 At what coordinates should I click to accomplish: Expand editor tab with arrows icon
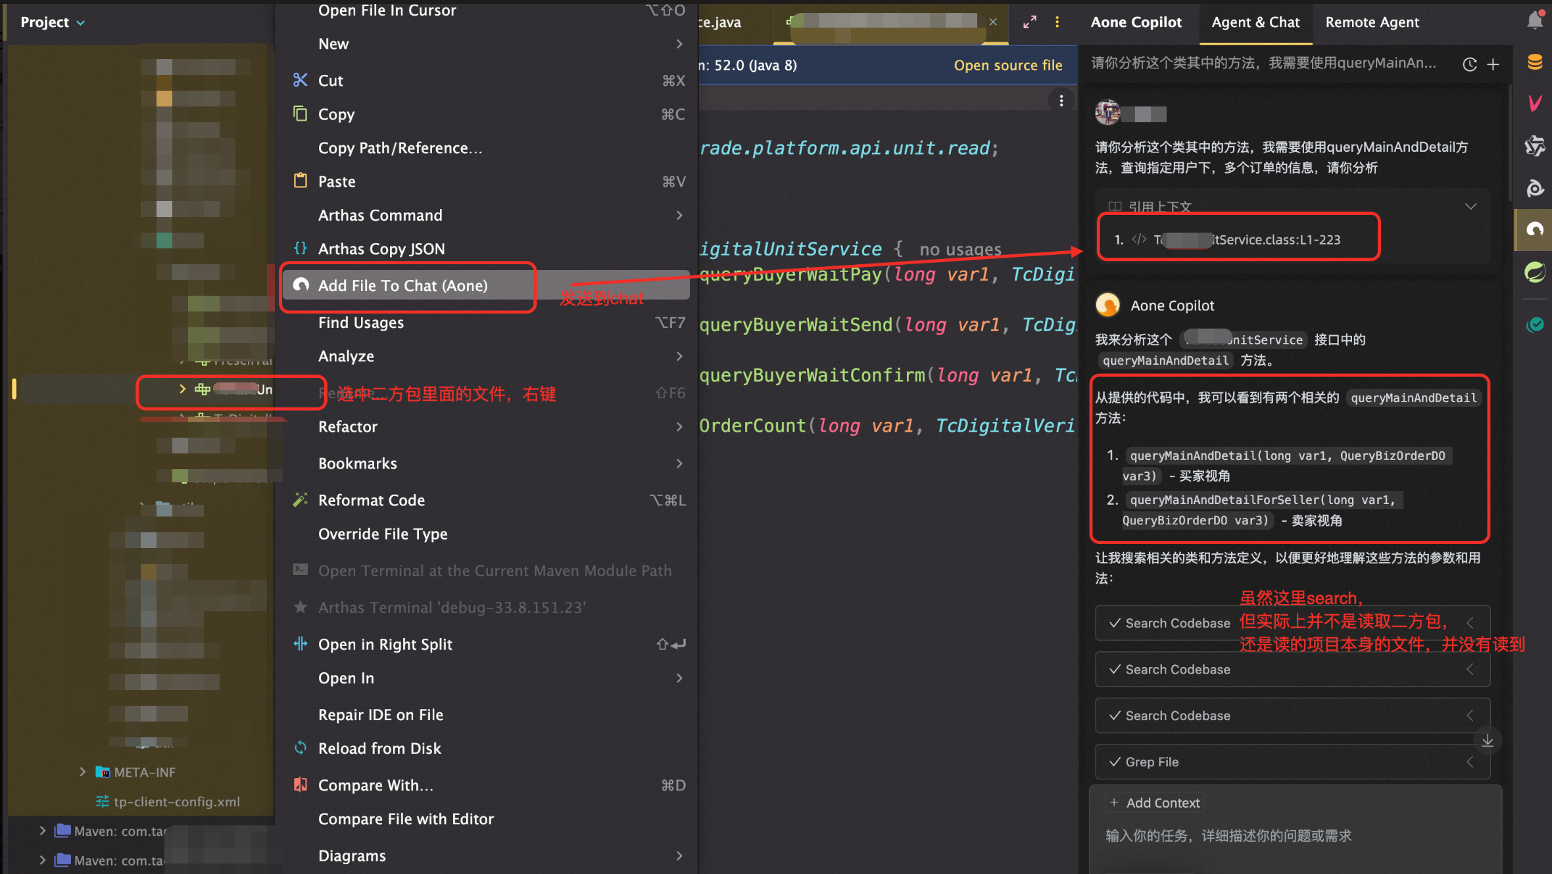click(x=1030, y=22)
